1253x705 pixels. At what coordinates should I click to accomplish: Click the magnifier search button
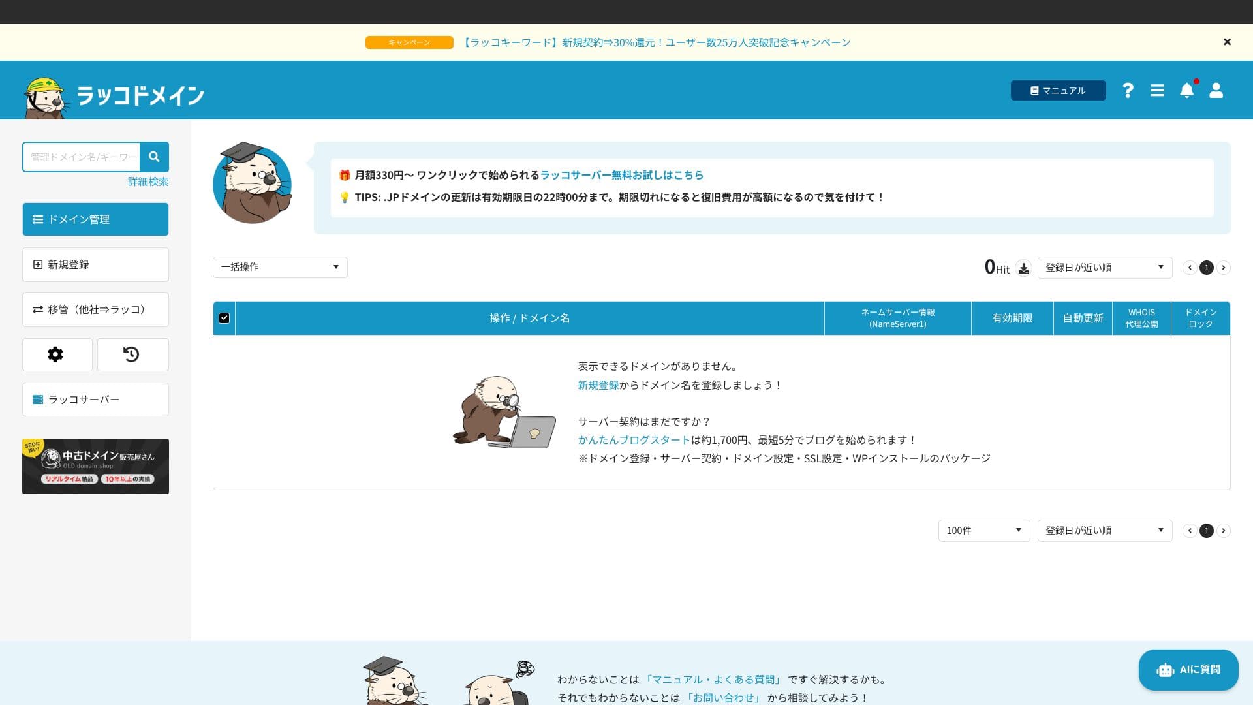click(154, 157)
